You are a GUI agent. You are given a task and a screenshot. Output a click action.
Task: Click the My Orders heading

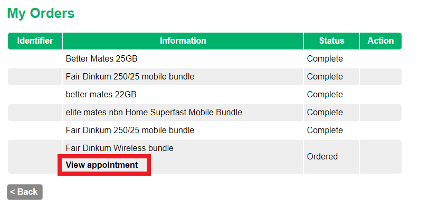(x=41, y=14)
